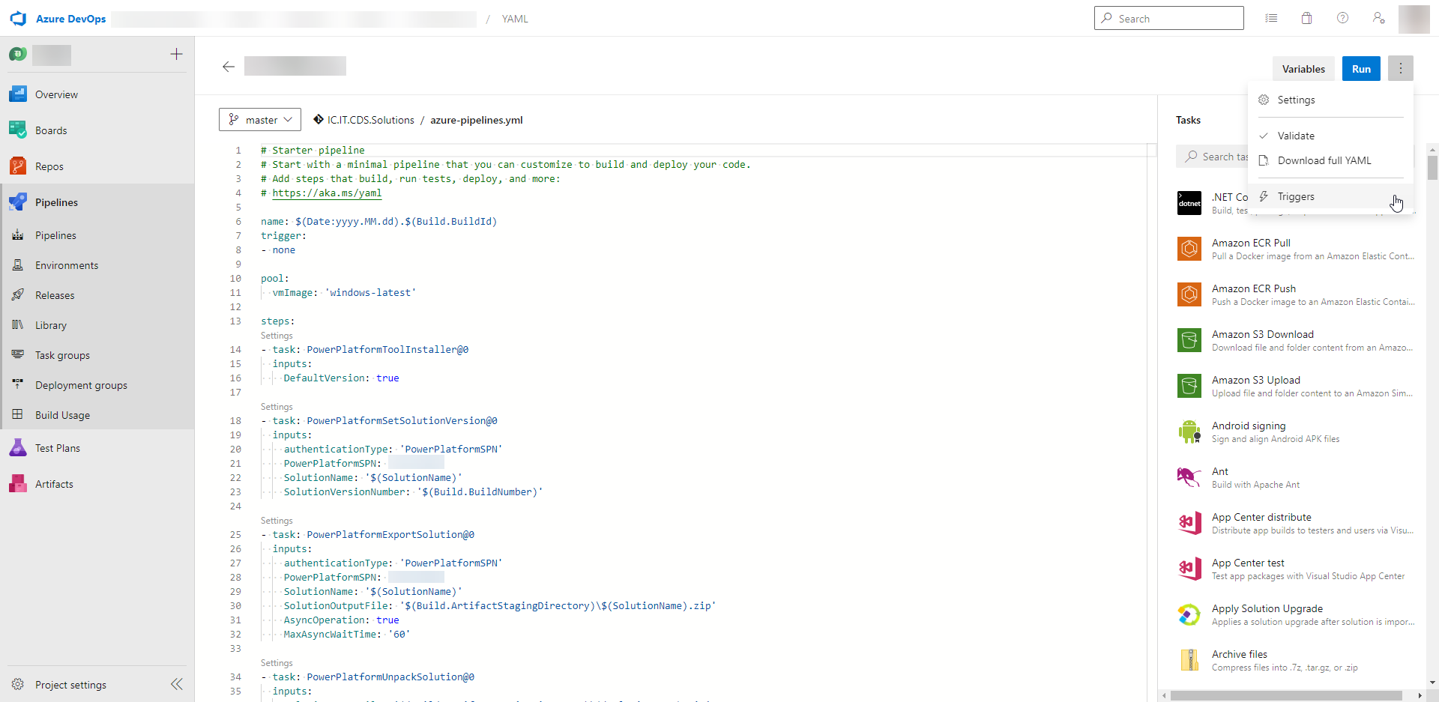Choose Download full YAML menu entry
This screenshot has height=702, width=1439.
point(1330,160)
